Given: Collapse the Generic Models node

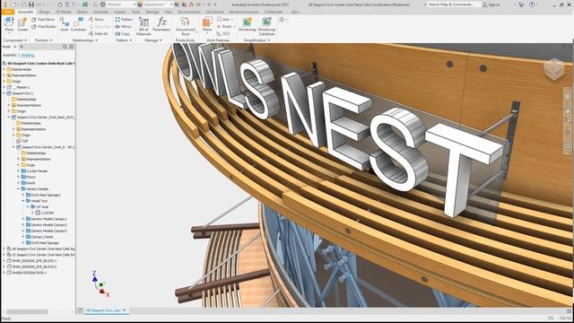Looking at the screenshot, I should pos(18,189).
